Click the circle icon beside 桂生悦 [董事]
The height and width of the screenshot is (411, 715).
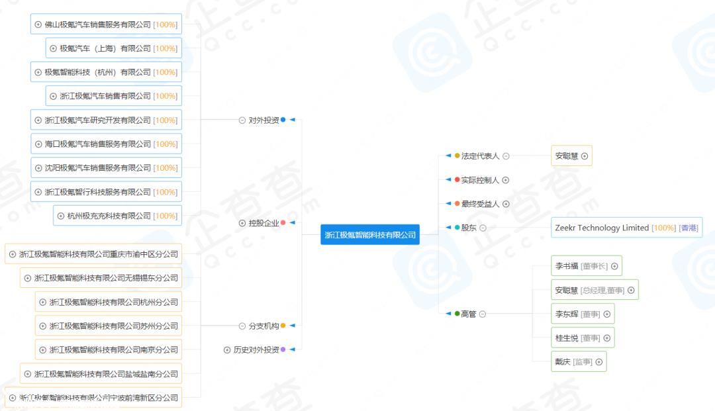pyautogui.click(x=606, y=338)
